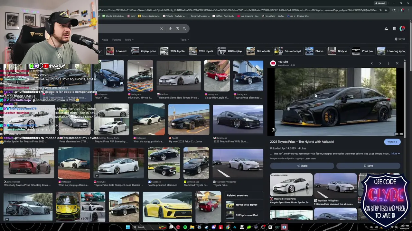Search inside image with Lens icon

pos(273,130)
